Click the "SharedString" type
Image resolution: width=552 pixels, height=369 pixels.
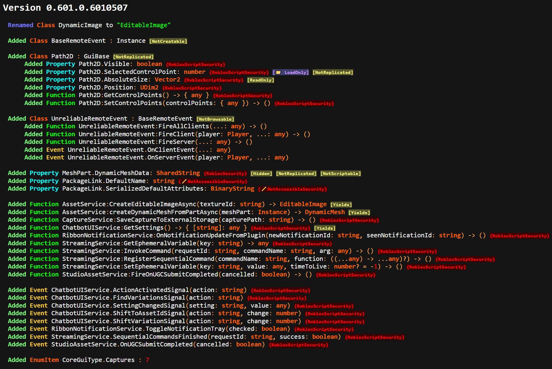coord(178,173)
